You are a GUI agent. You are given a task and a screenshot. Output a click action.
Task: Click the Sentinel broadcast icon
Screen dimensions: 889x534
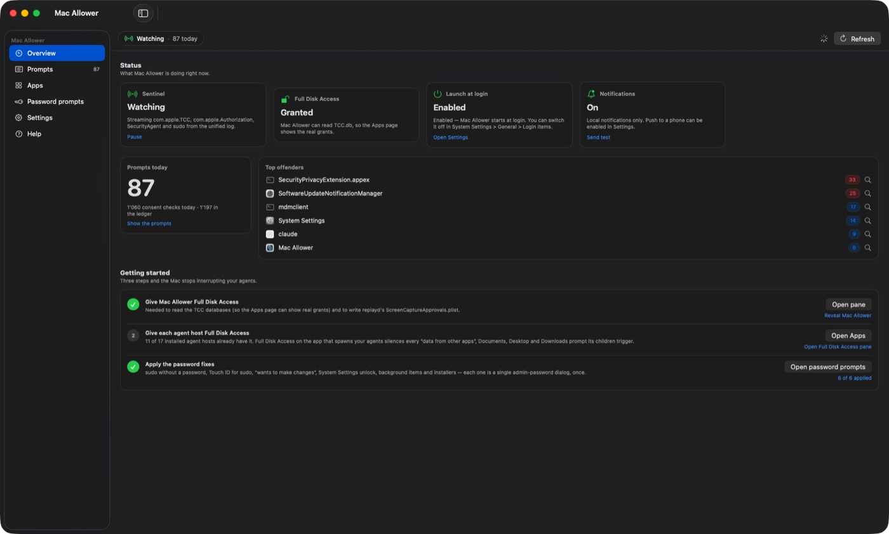[133, 94]
